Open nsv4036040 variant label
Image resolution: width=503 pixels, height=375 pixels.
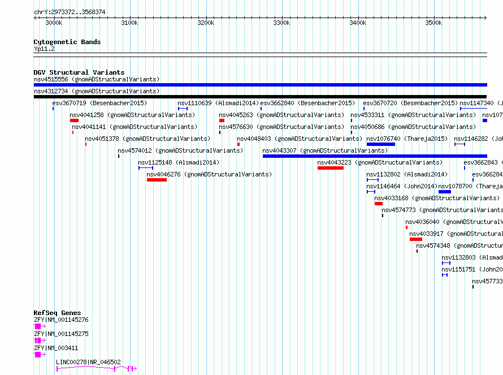(454, 222)
